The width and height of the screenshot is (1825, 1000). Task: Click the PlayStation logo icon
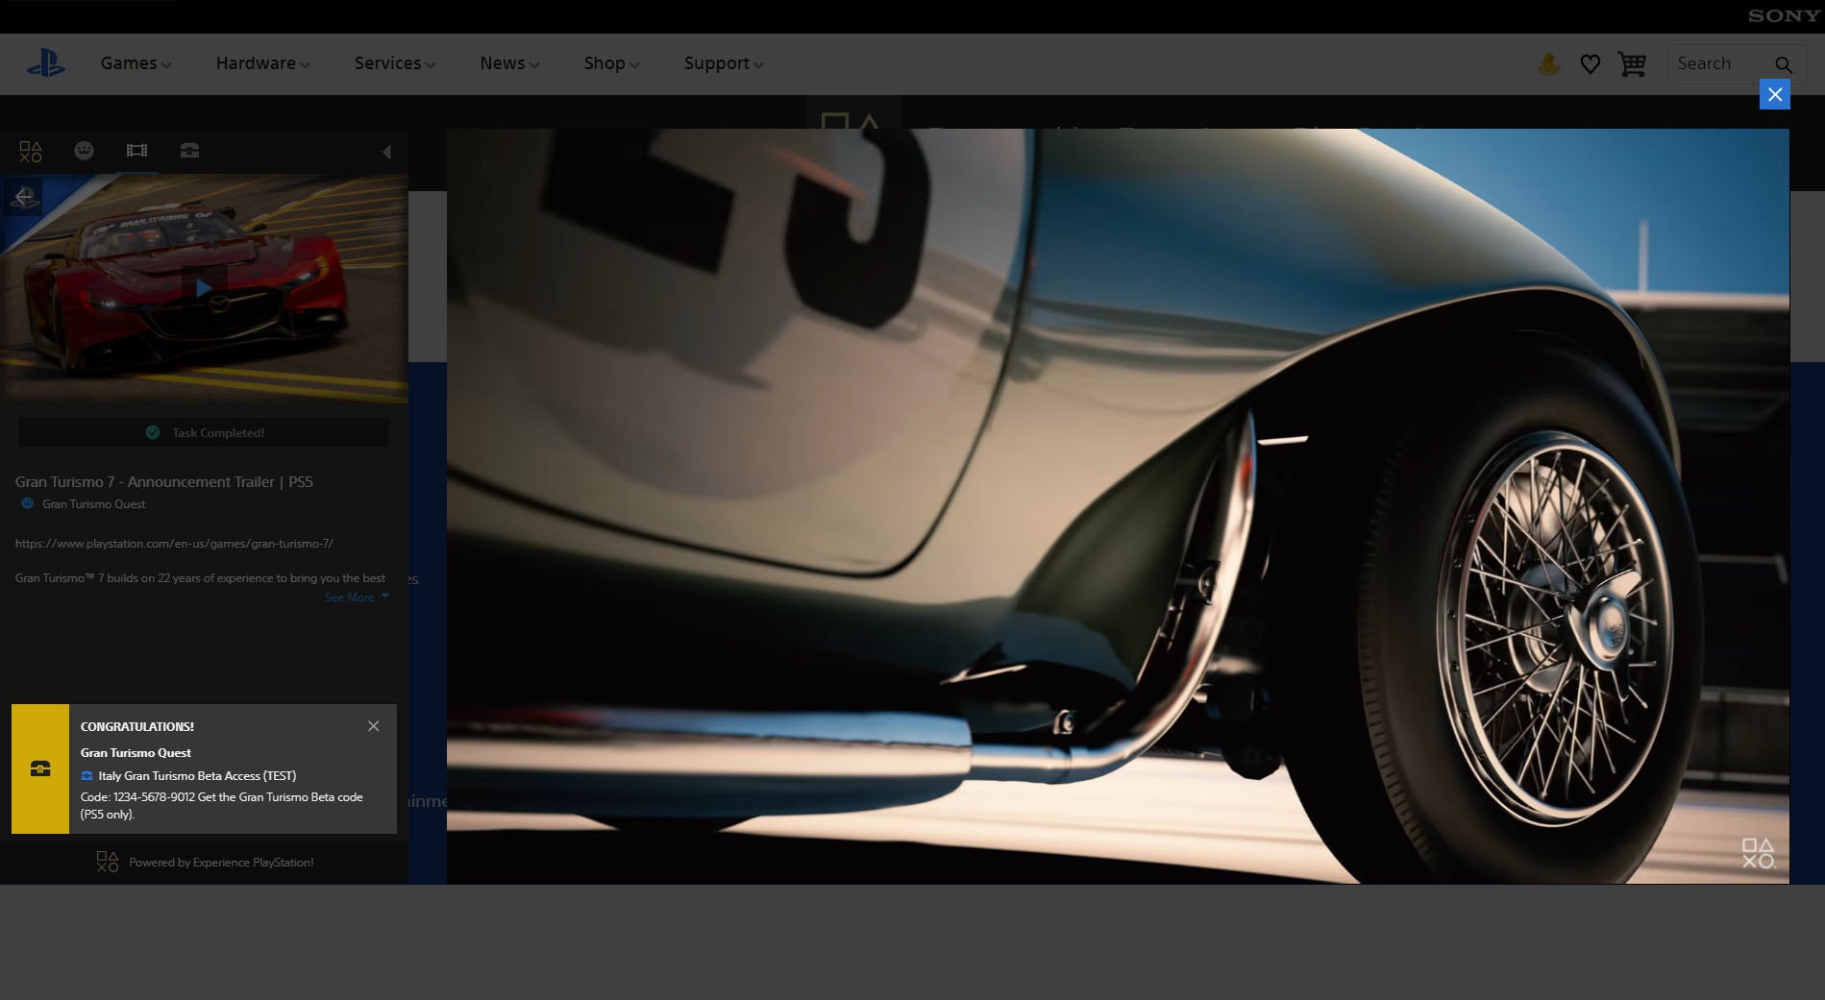pos(46,63)
